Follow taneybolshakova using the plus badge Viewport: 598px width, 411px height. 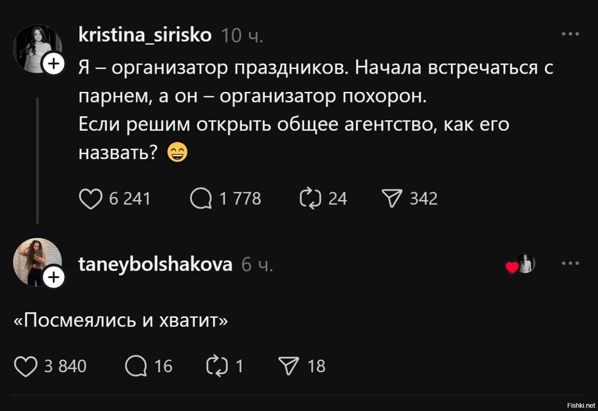[54, 278]
